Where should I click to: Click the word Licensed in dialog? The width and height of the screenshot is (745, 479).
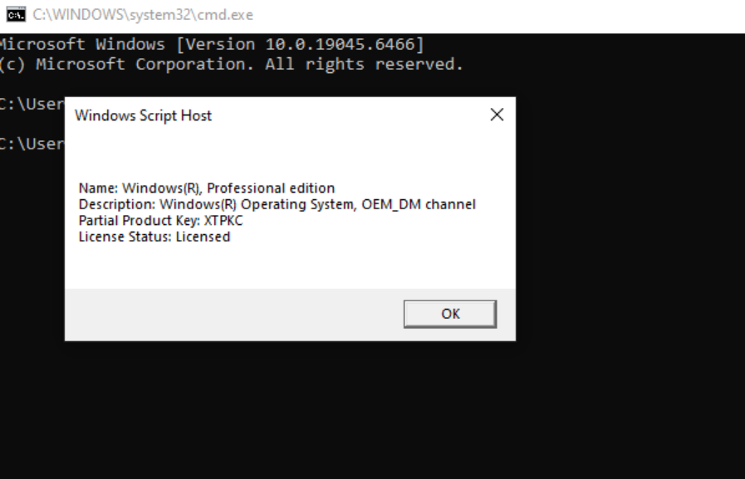coord(203,237)
